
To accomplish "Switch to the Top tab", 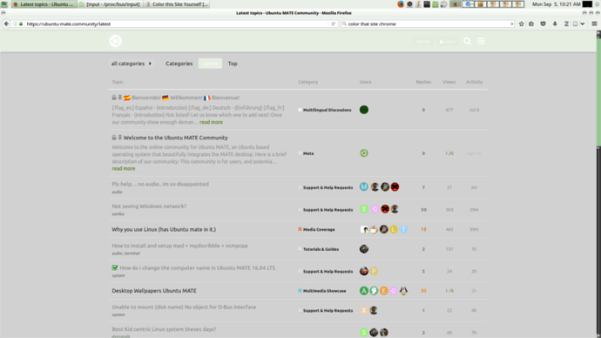I will click(233, 64).
